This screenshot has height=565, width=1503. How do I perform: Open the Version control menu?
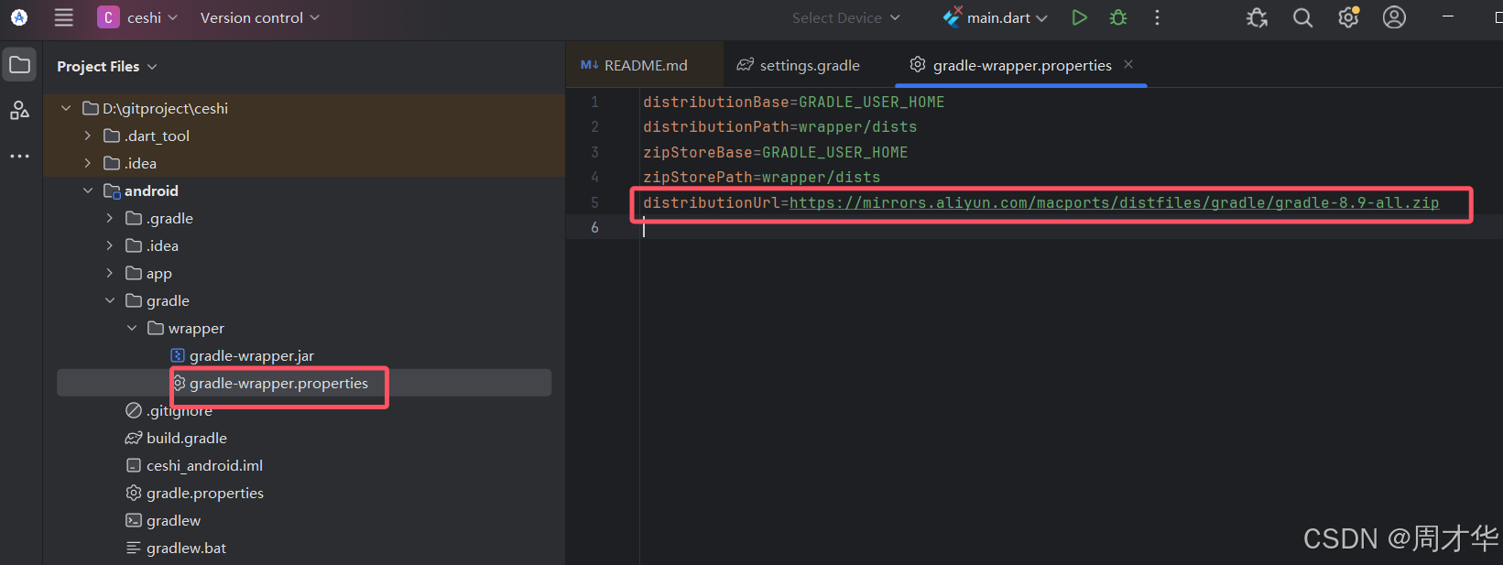pyautogui.click(x=259, y=17)
